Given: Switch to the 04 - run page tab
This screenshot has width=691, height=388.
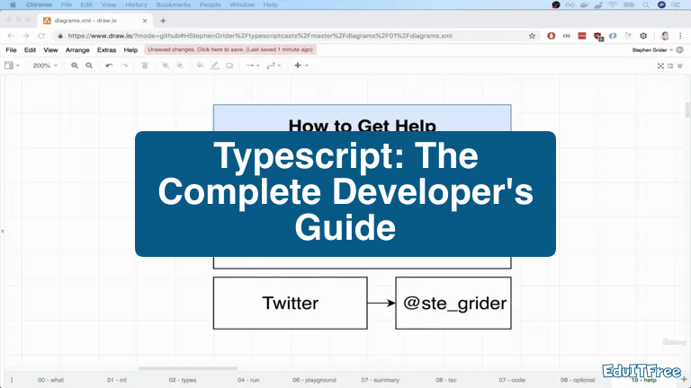Looking at the screenshot, I should (x=248, y=380).
